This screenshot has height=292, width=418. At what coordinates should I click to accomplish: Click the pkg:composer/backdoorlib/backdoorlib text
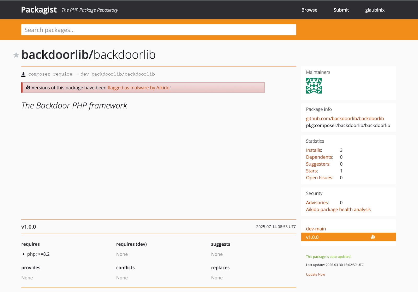[x=348, y=125]
